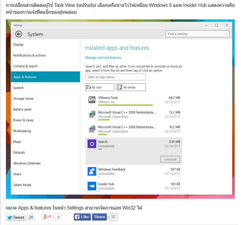Screen dimensions: 243x225
Task: Click icon of 10.2 MB Visual C++ entry
Action: click(92, 129)
